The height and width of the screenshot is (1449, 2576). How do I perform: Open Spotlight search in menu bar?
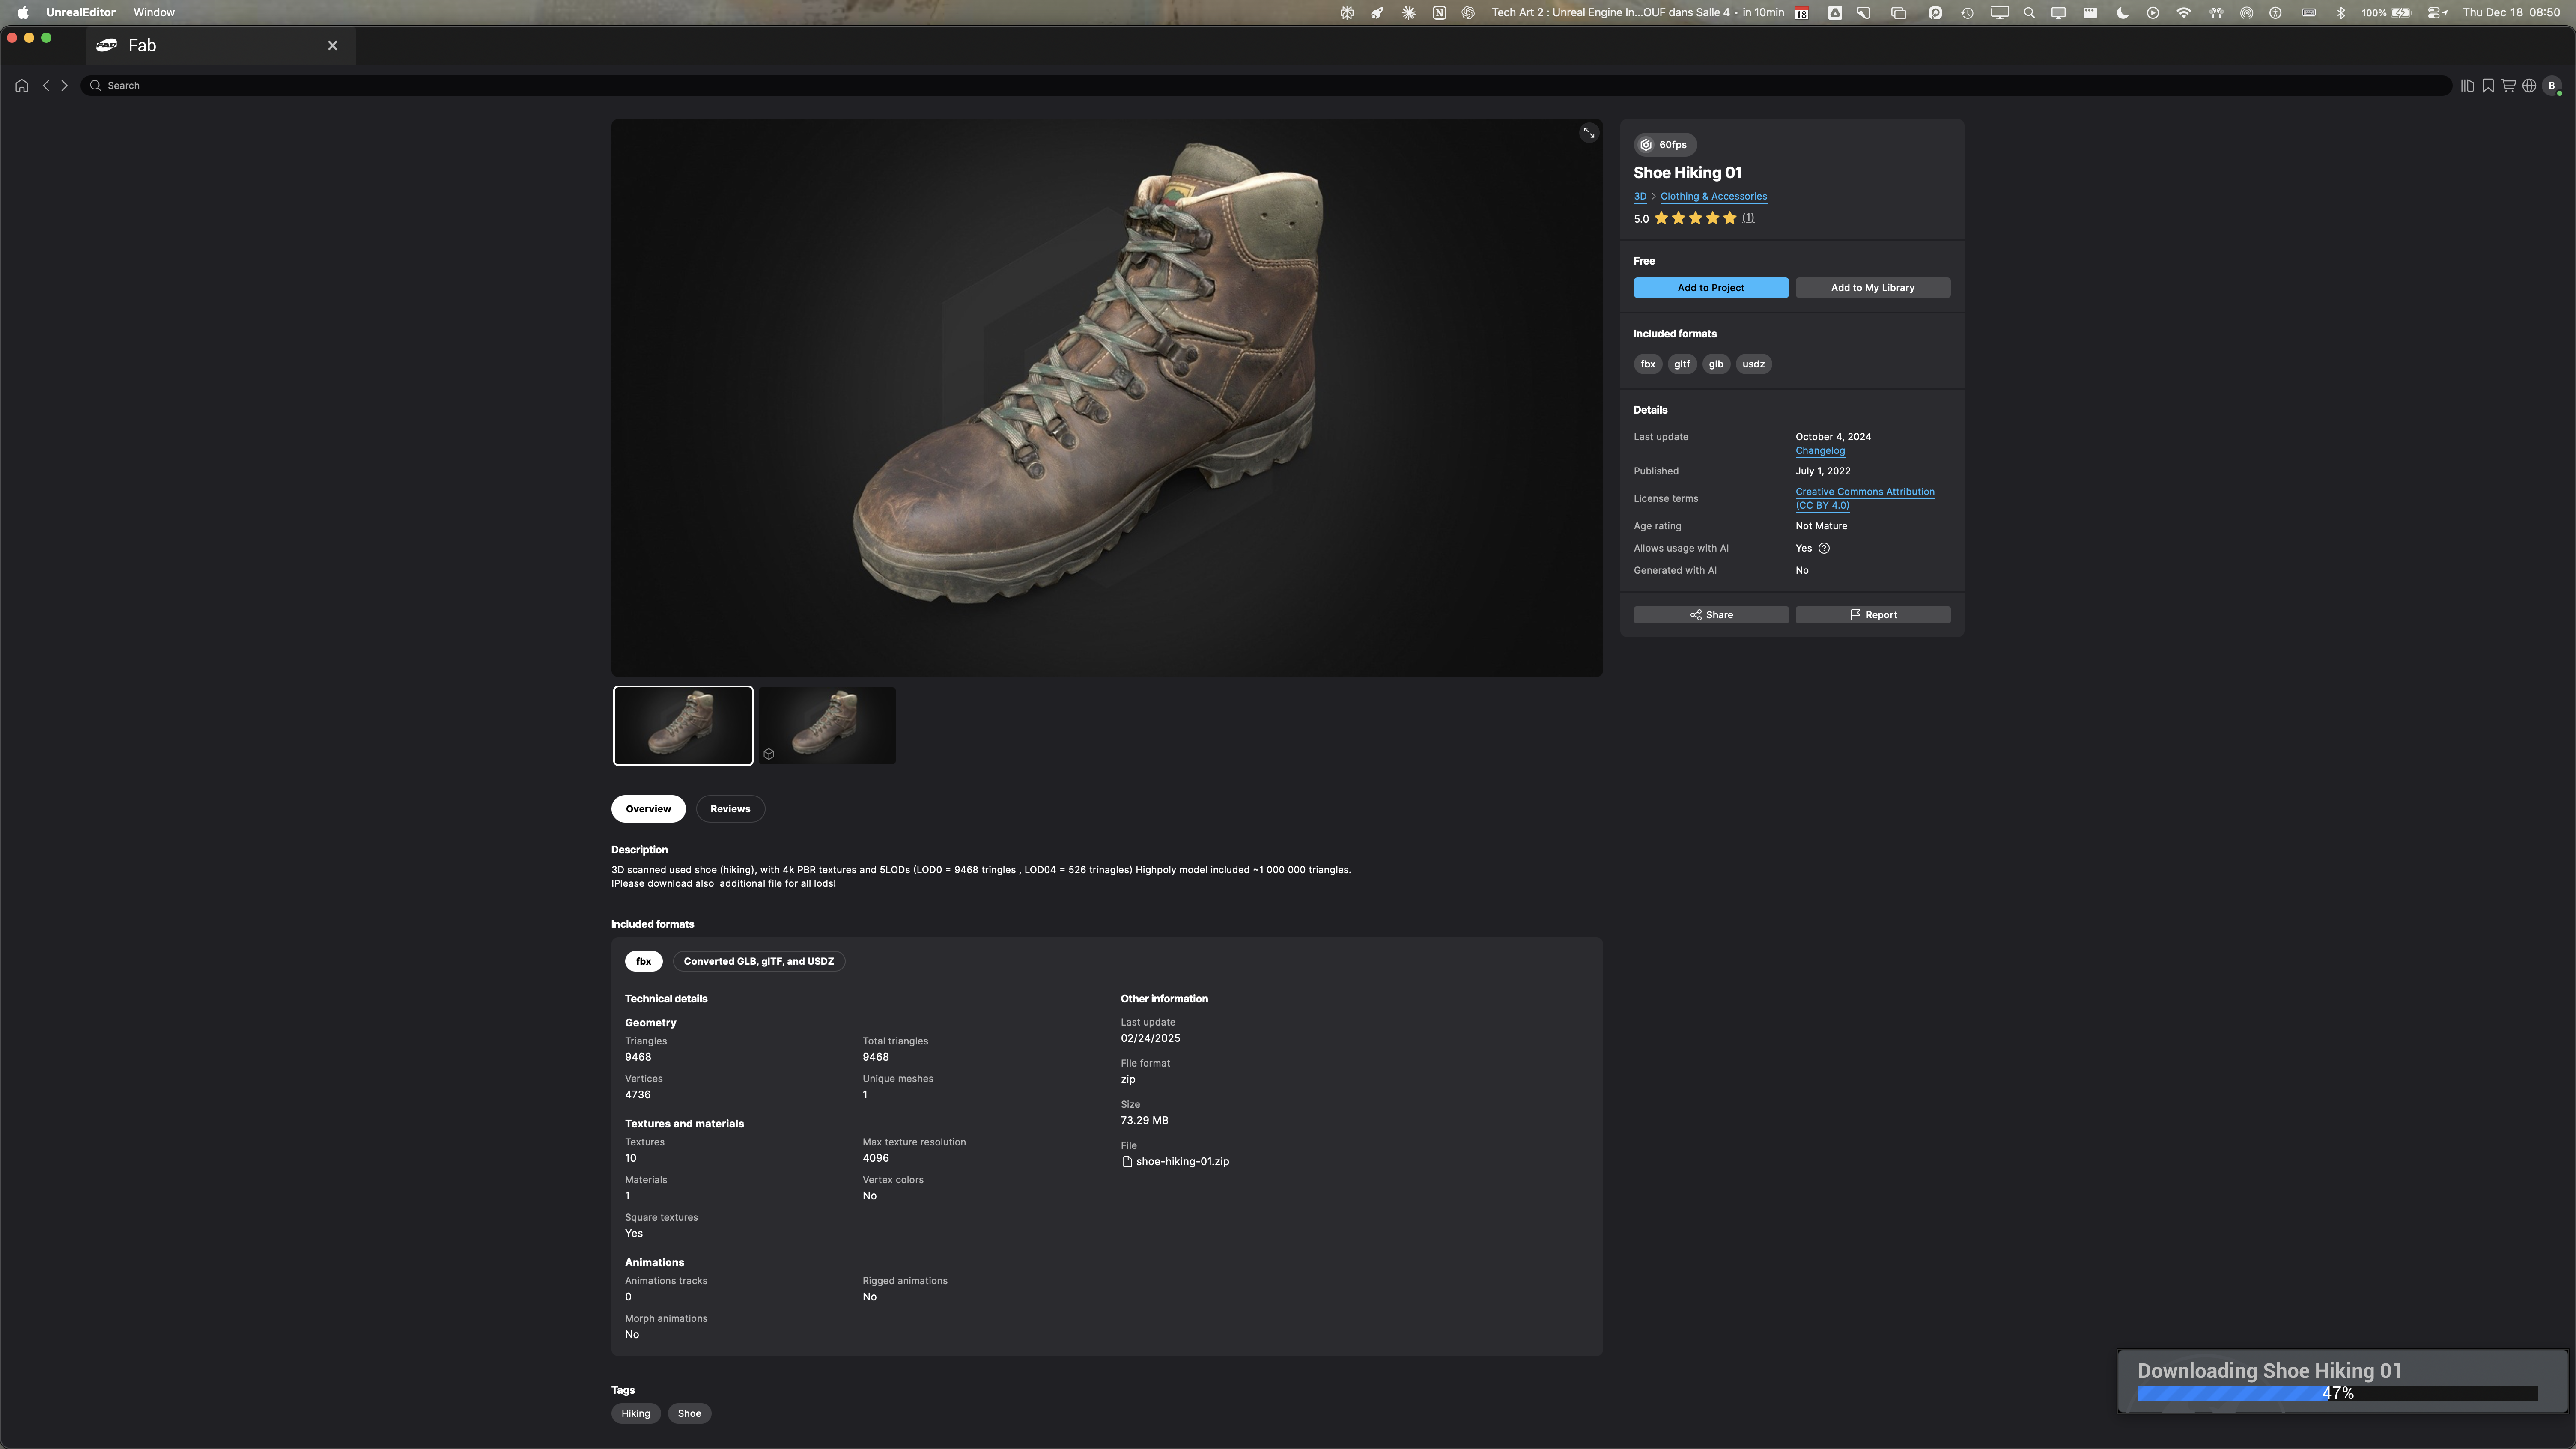(x=2029, y=13)
